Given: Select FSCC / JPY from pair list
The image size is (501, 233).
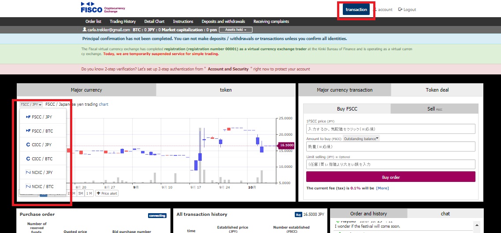Looking at the screenshot, I should point(43,117).
